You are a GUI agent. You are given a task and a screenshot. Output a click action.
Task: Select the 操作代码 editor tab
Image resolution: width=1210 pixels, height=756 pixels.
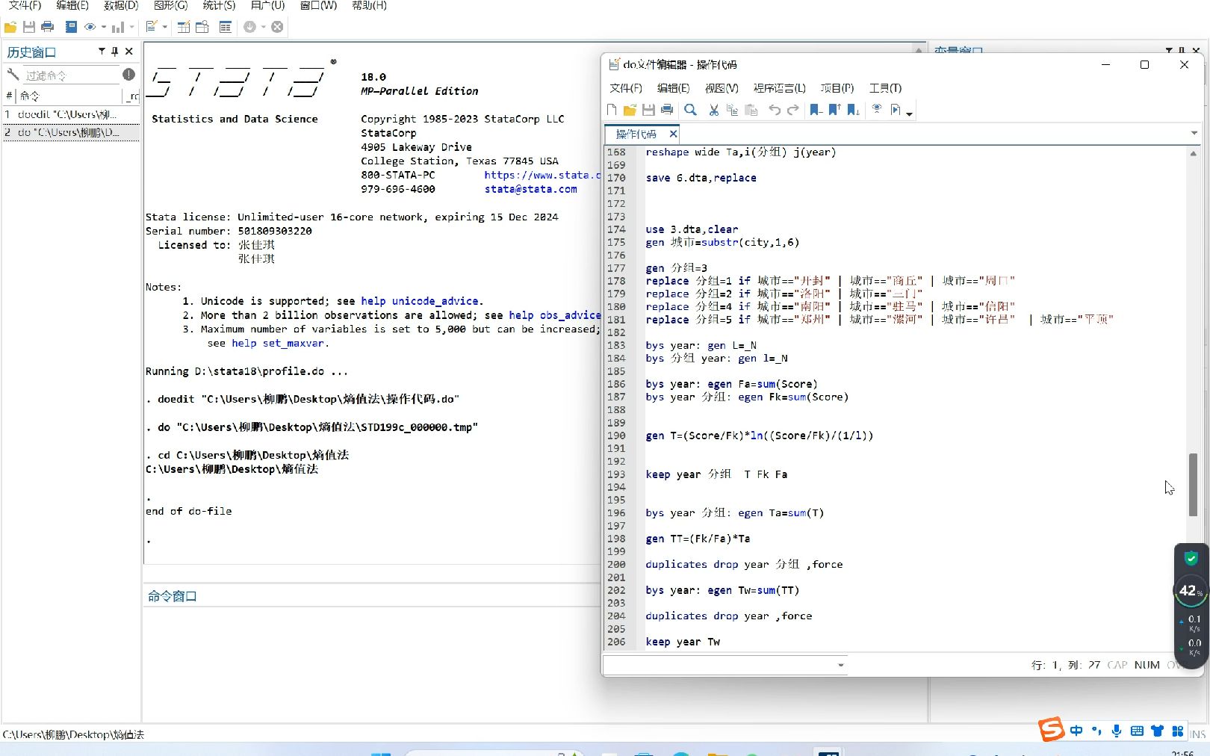(636, 134)
